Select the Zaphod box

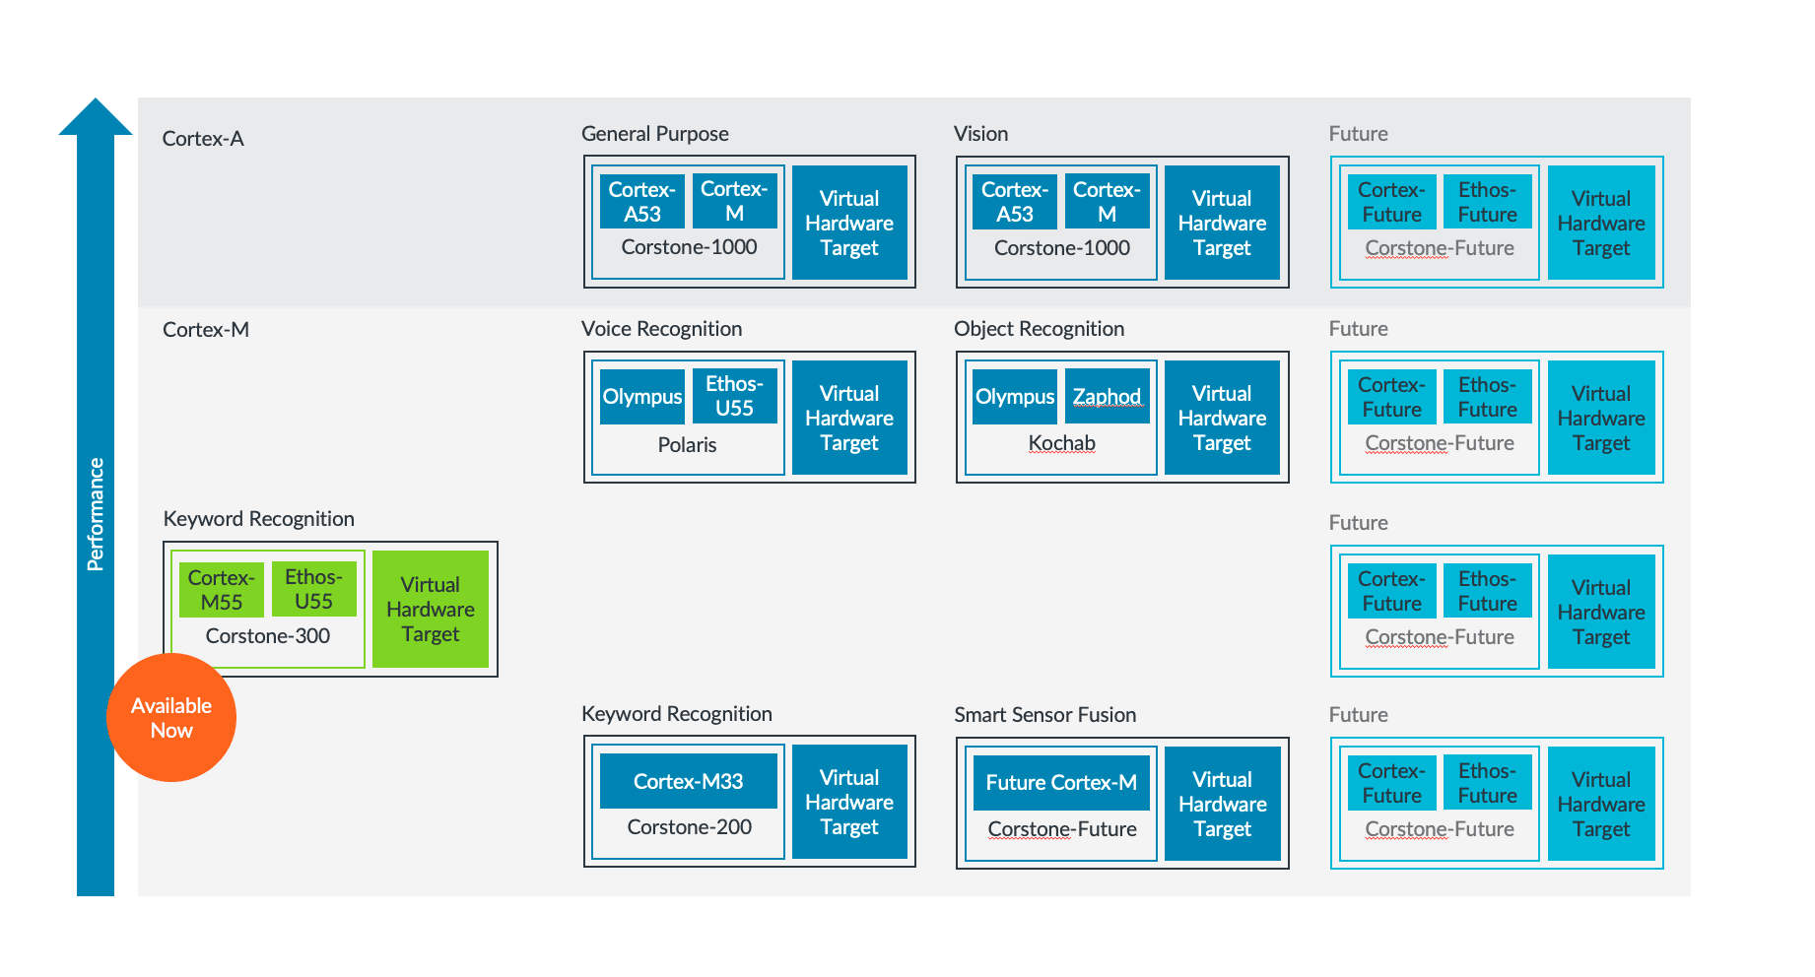click(x=1107, y=397)
